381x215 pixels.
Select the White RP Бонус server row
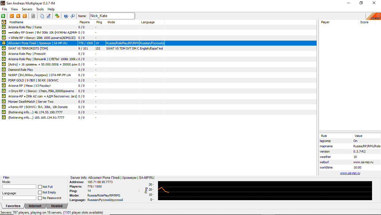[159, 38]
